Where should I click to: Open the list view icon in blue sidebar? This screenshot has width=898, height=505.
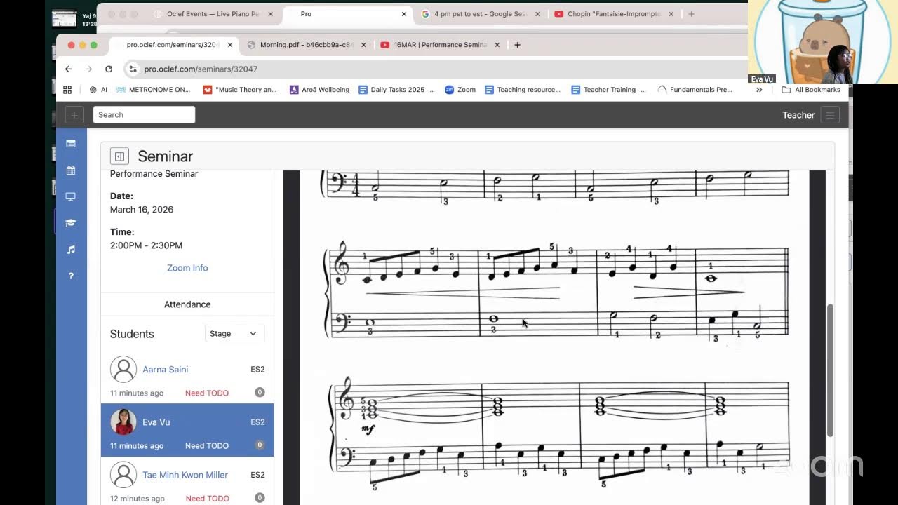[x=71, y=143]
